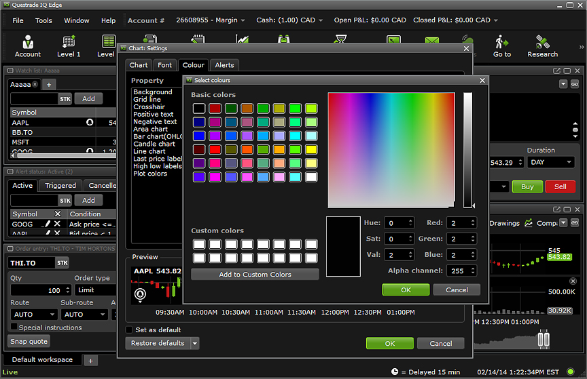The width and height of the screenshot is (587, 379).
Task: Open the Go to toolbar icon
Action: tap(501, 46)
